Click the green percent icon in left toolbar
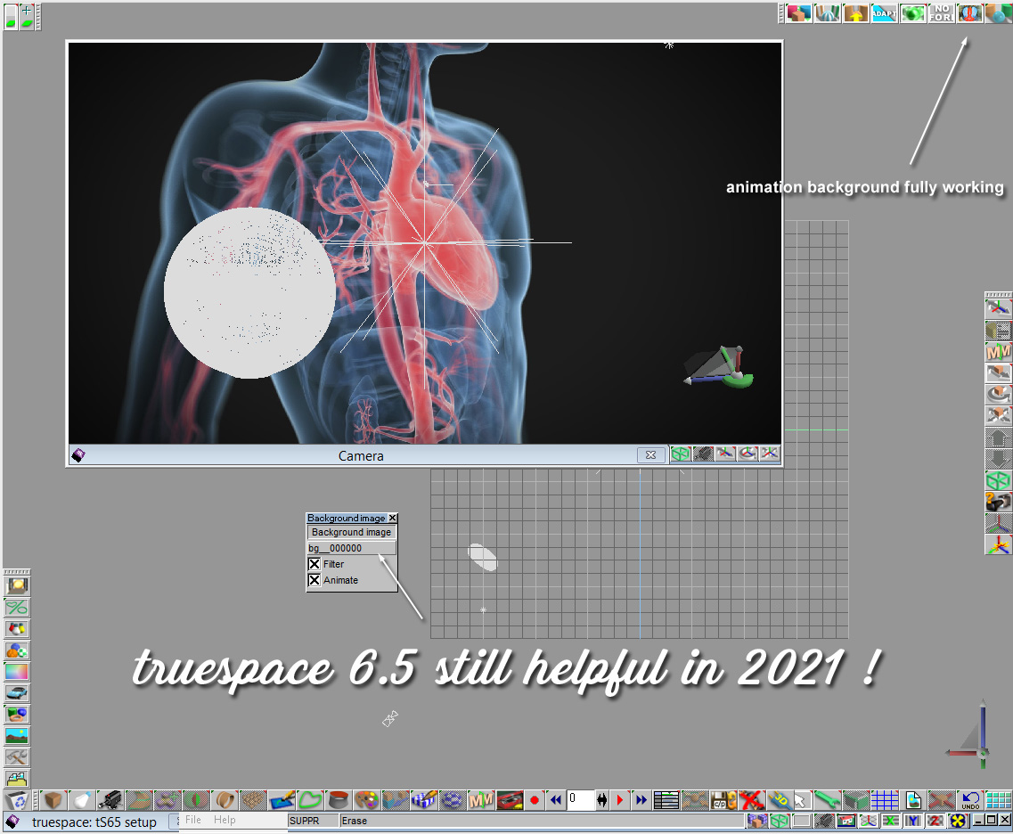The width and height of the screenshot is (1013, 834). click(17, 608)
